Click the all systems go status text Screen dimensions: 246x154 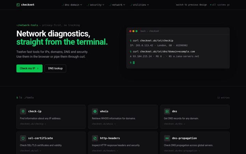coord(221,5)
